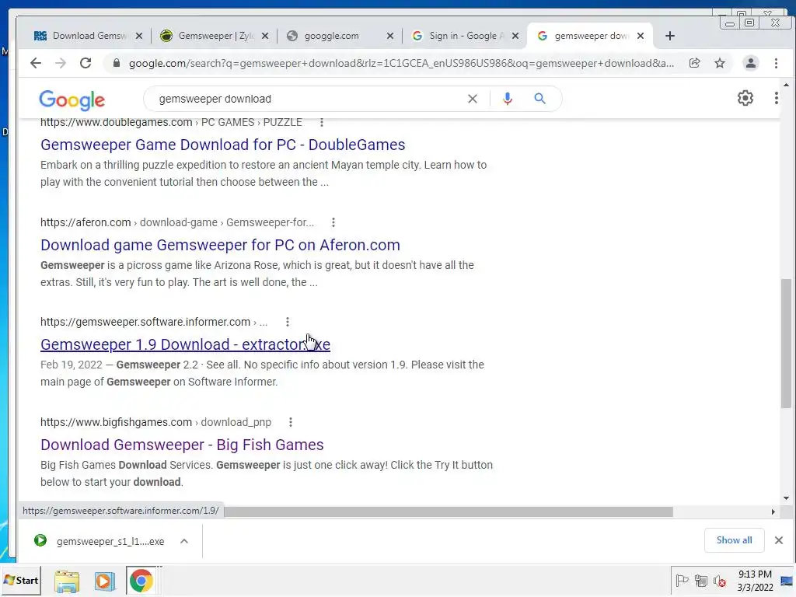Viewport: 796px width, 597px height.
Task: Reload the current page
Action: pyautogui.click(x=86, y=64)
